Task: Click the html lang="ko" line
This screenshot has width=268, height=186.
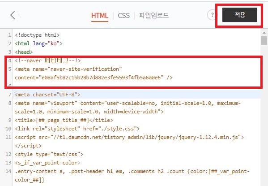Action: coord(38,43)
